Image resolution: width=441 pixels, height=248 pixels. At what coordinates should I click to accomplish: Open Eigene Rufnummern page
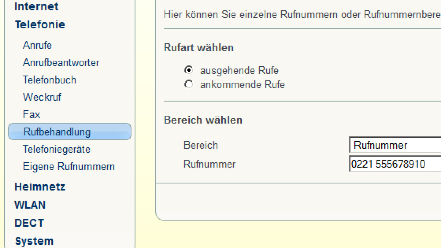tap(69, 166)
